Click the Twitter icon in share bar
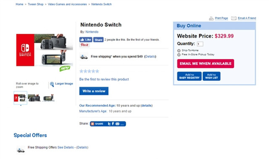The height and width of the screenshot is (159, 269). (109, 124)
